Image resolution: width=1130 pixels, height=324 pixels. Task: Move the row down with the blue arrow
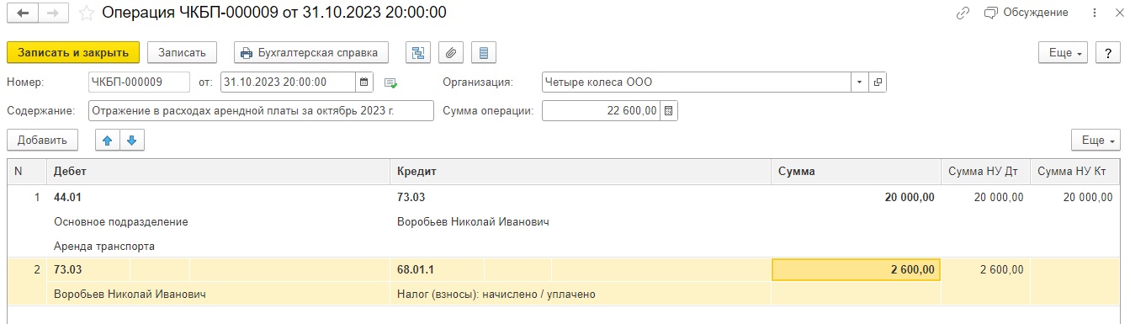[132, 140]
